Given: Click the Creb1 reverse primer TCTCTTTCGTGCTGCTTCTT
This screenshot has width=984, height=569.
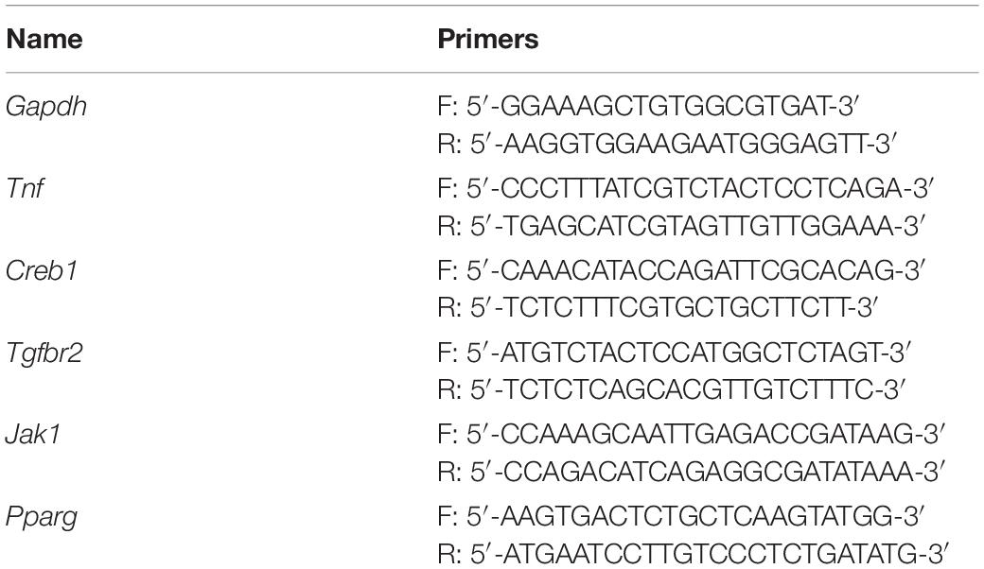Looking at the screenshot, I should coord(657,308).
